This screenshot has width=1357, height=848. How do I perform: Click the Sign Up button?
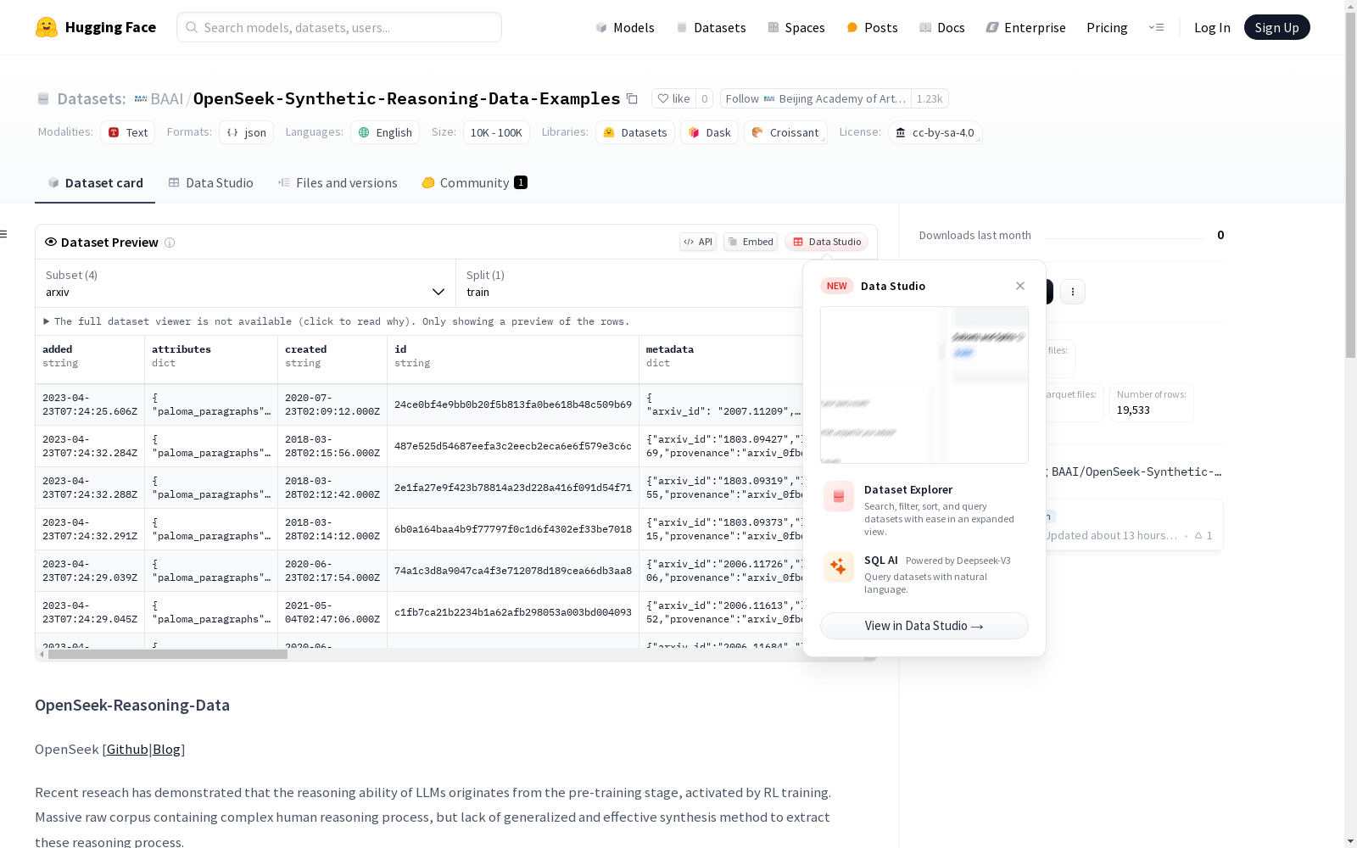(1276, 27)
